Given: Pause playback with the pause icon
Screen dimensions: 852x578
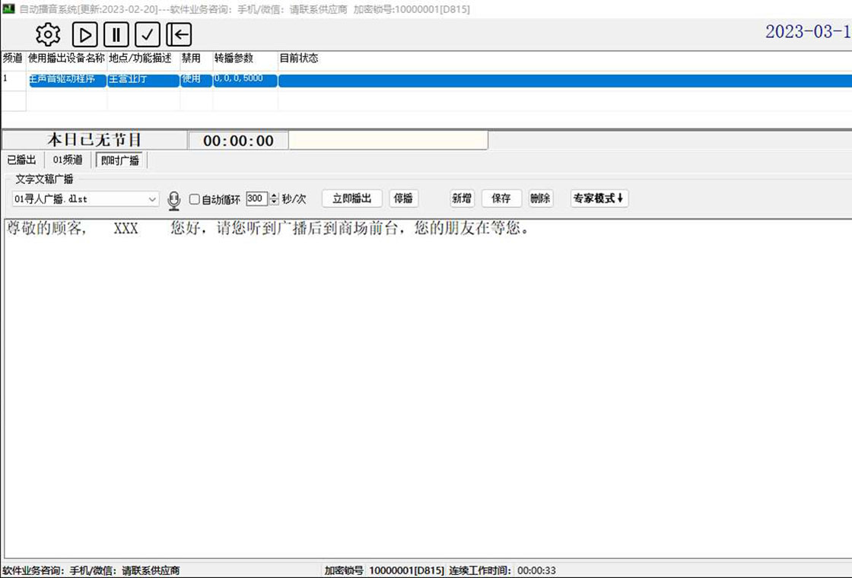Looking at the screenshot, I should point(116,35).
